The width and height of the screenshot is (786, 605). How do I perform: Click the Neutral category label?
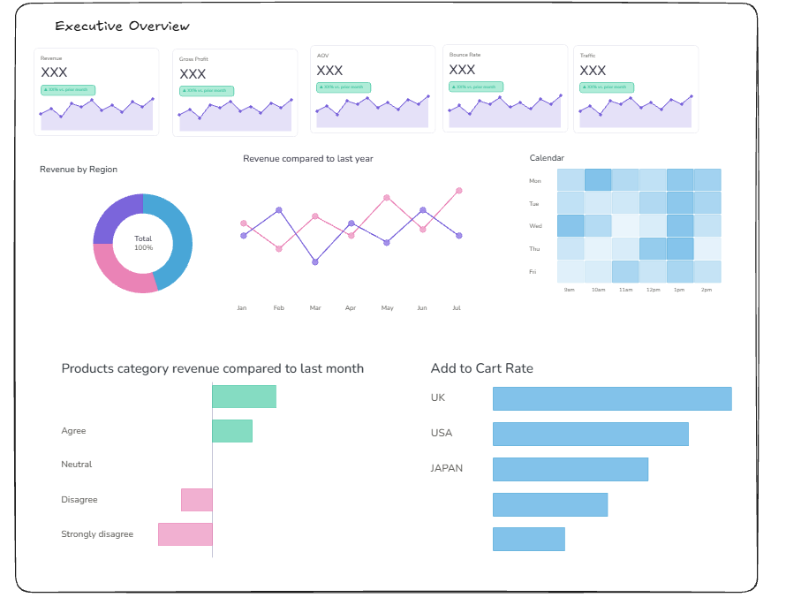[76, 465]
